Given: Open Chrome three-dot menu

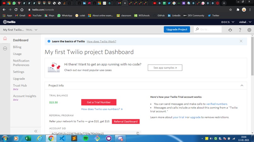Looking at the screenshot, I should 250,10.
